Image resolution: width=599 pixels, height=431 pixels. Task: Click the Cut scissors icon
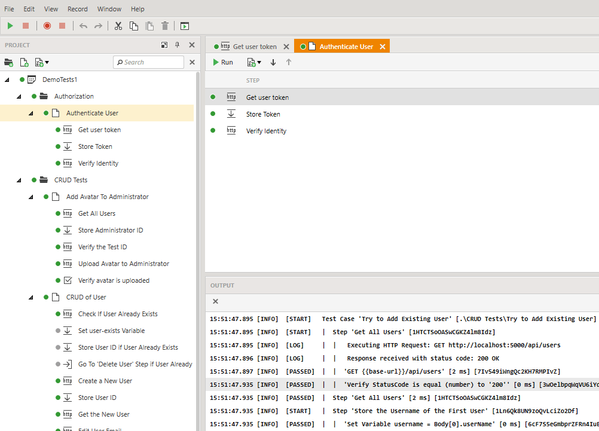click(x=118, y=26)
